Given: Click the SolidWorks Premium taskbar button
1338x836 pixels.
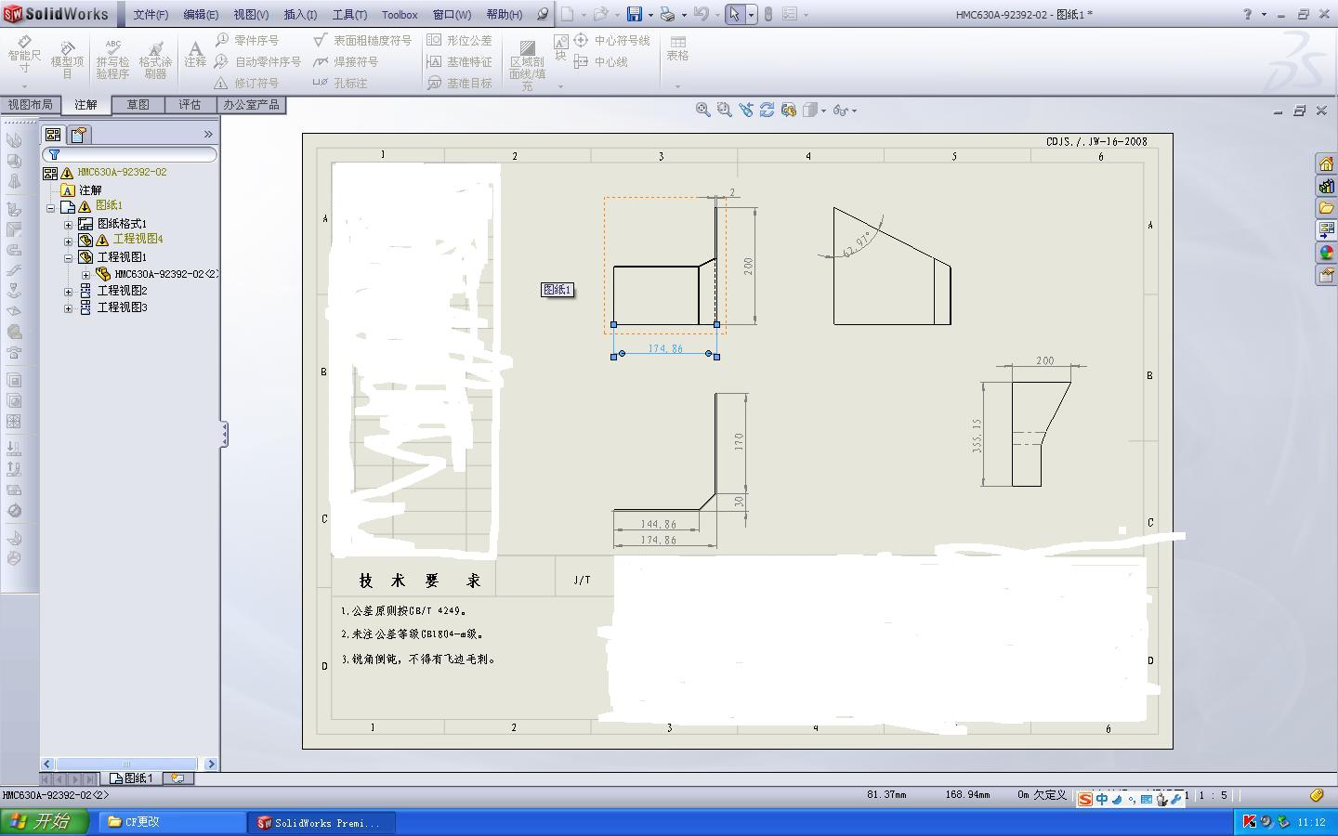Looking at the screenshot, I should tap(323, 822).
